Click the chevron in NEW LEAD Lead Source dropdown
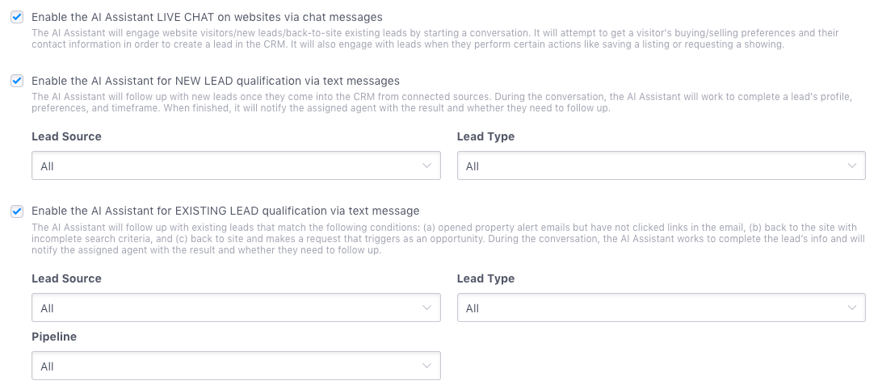 click(x=427, y=165)
